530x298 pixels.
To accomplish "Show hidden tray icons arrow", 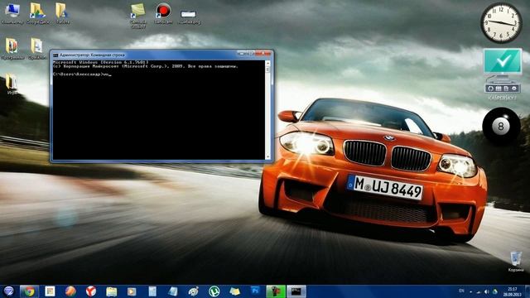I will click(x=470, y=291).
